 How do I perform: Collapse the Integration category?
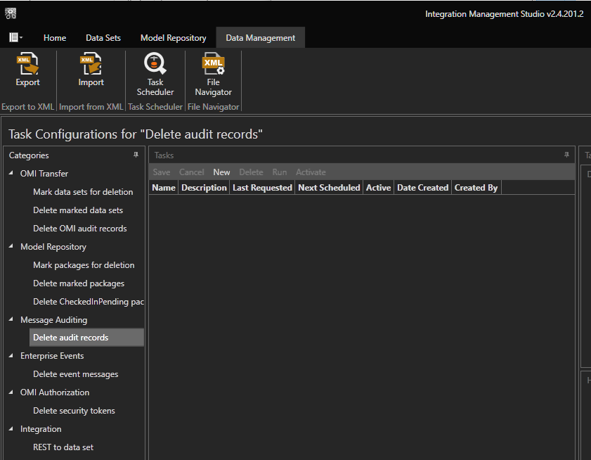tap(11, 428)
